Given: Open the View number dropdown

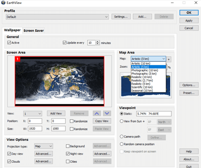Looking at the screenshot, I should (33, 114).
